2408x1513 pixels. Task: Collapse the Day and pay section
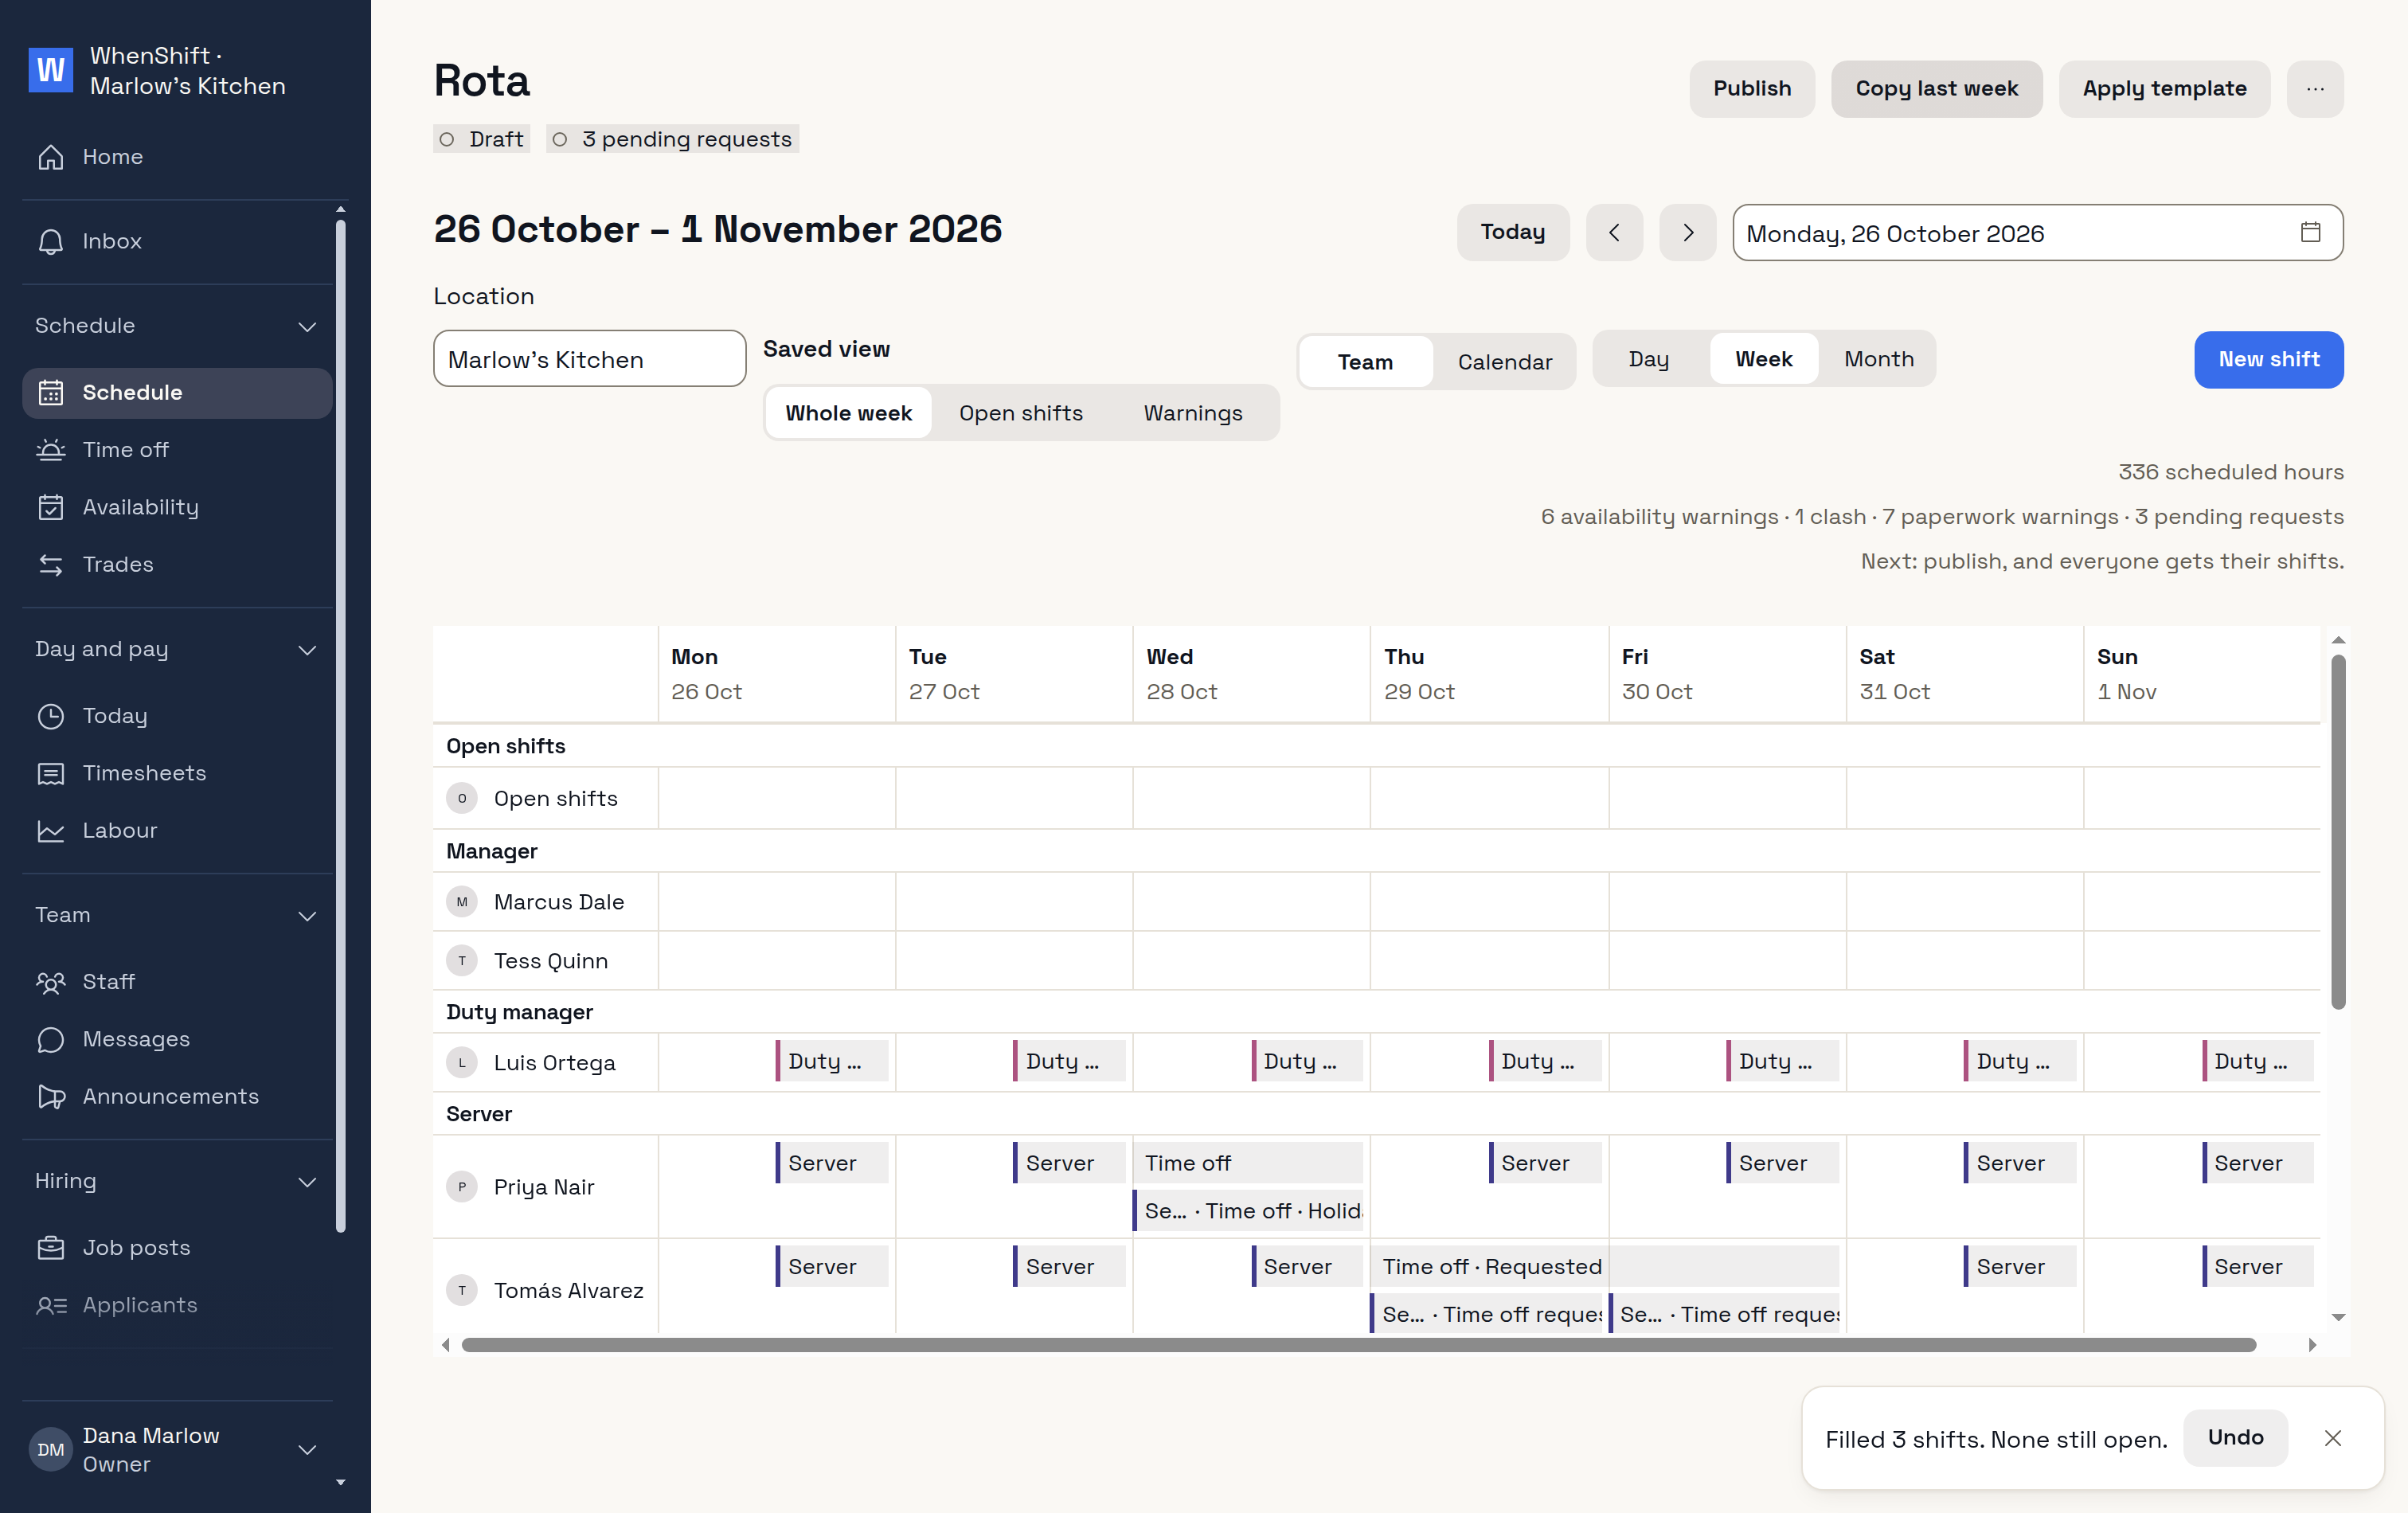pos(308,650)
